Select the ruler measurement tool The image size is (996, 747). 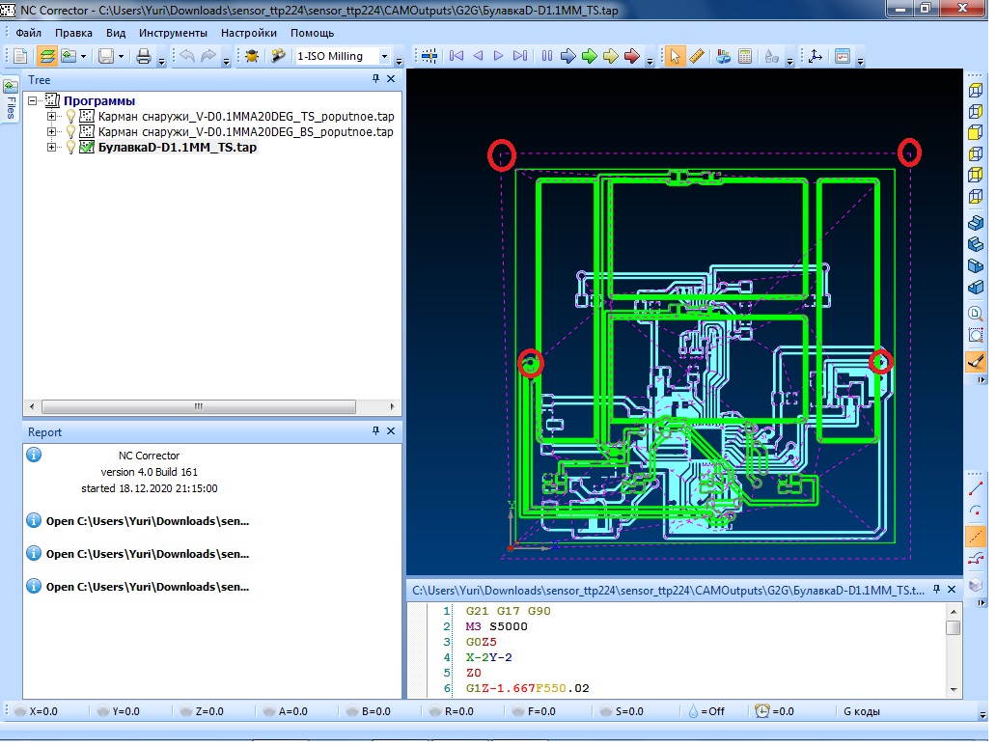[x=697, y=56]
